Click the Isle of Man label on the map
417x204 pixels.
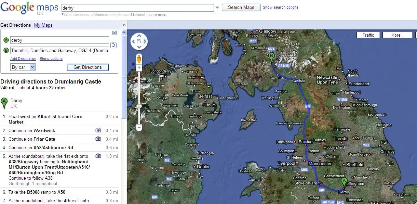pos(248,120)
